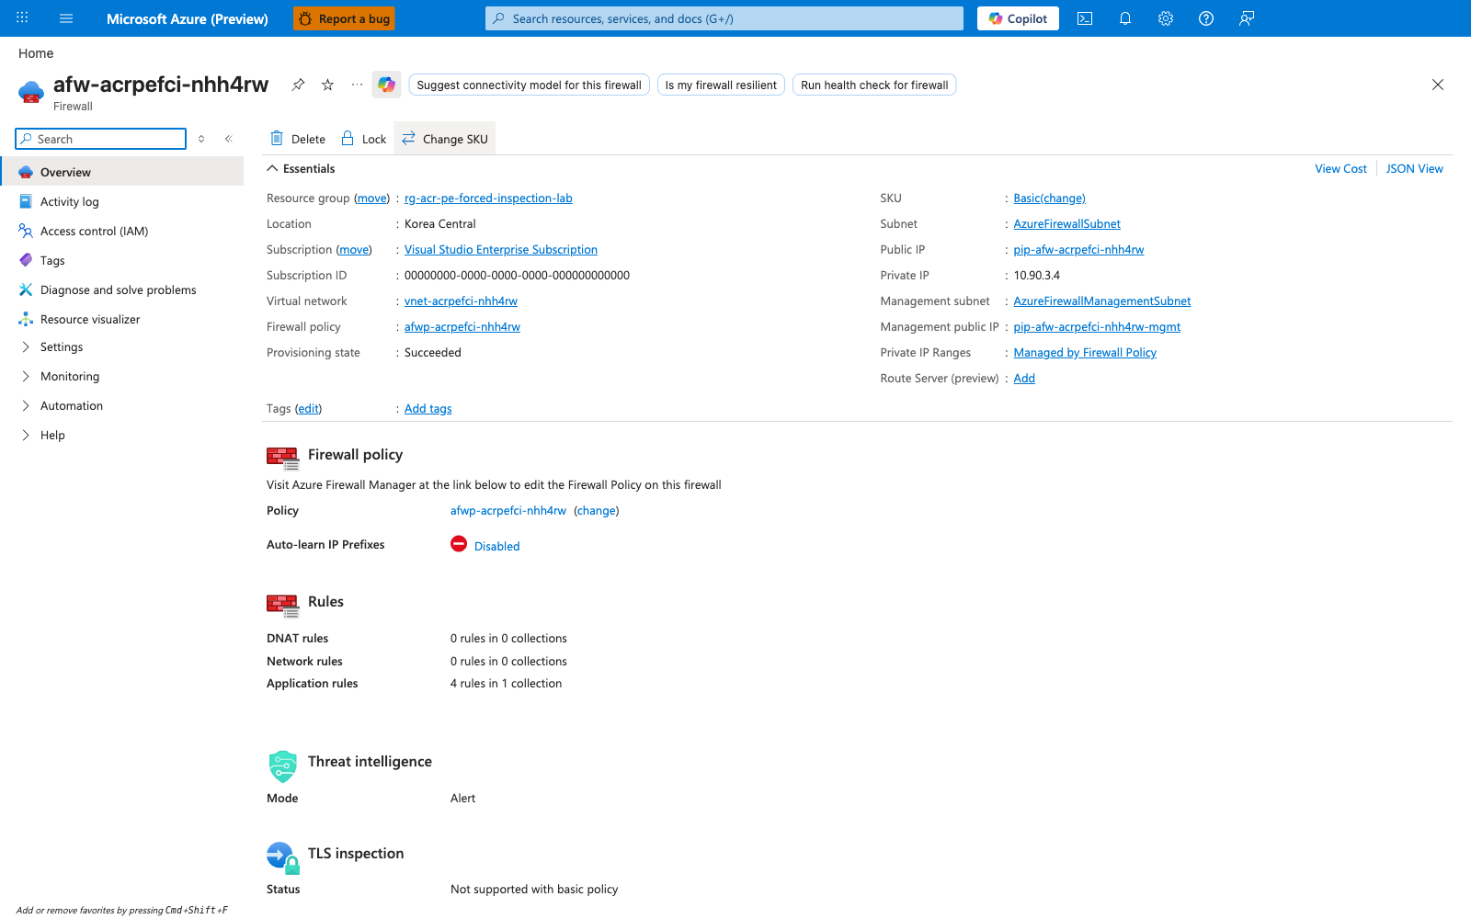Image resolution: width=1471 pixels, height=919 pixels.
Task: Go to Home breadcrumb
Action: point(36,53)
